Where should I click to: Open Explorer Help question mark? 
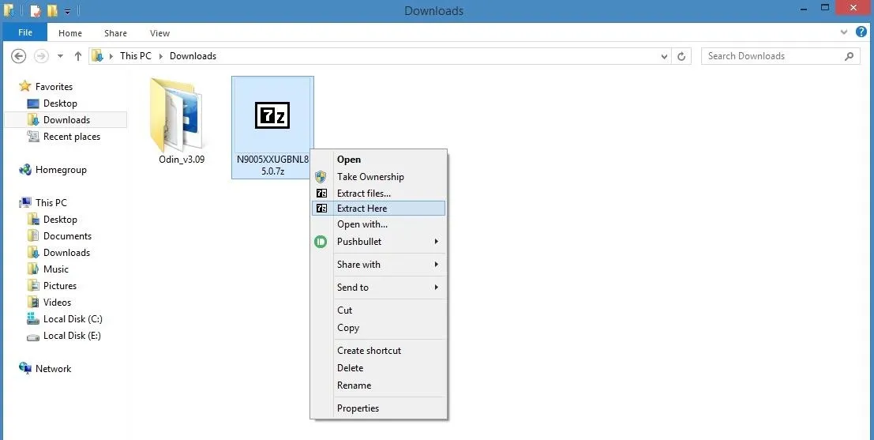[x=861, y=32]
